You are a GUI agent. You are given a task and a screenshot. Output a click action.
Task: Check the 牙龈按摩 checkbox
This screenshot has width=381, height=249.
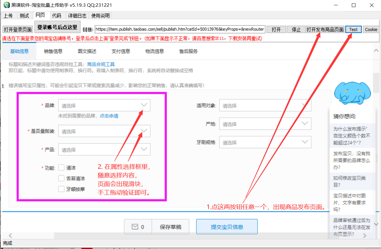click(x=61, y=189)
